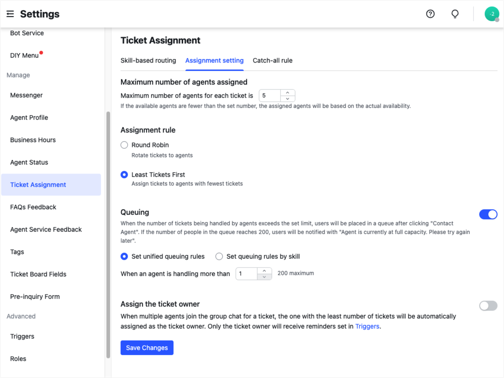This screenshot has width=504, height=378.
Task: Open the green account avatar
Action: (x=492, y=14)
